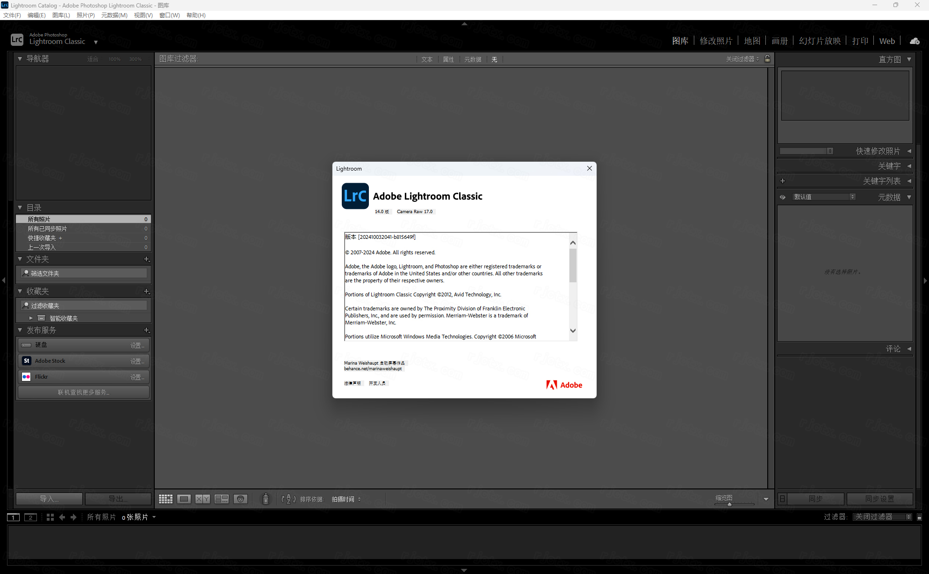Select the Grid view icon in the toolbar
929x574 pixels.
(x=166, y=499)
